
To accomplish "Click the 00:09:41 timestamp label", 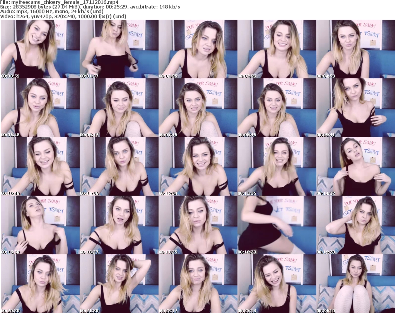I will (x=326, y=135).
